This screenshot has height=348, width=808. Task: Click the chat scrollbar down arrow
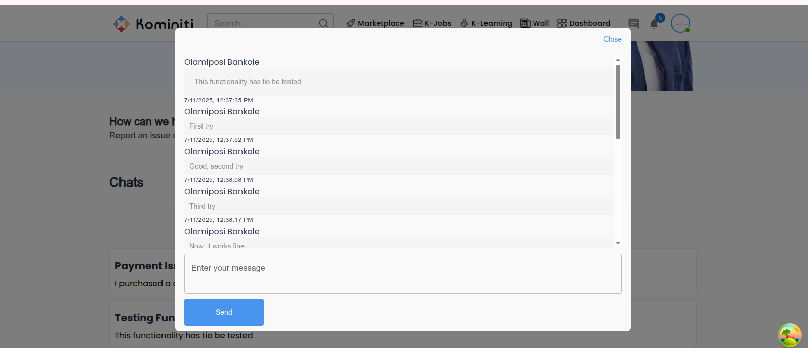(618, 243)
